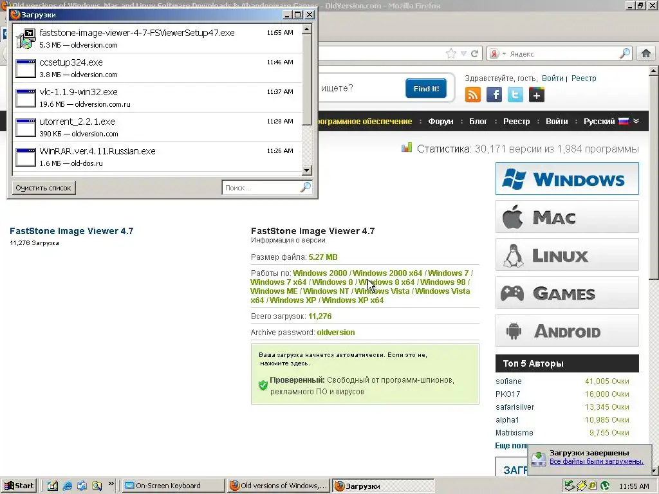Open author PKO17 profile link
The height and width of the screenshot is (494, 659).
point(508,394)
